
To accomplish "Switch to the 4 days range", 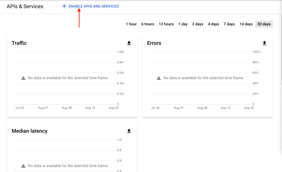I will (x=213, y=24).
